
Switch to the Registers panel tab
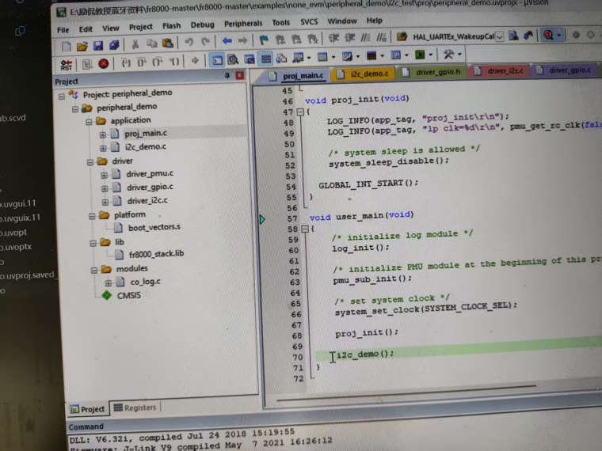point(135,407)
